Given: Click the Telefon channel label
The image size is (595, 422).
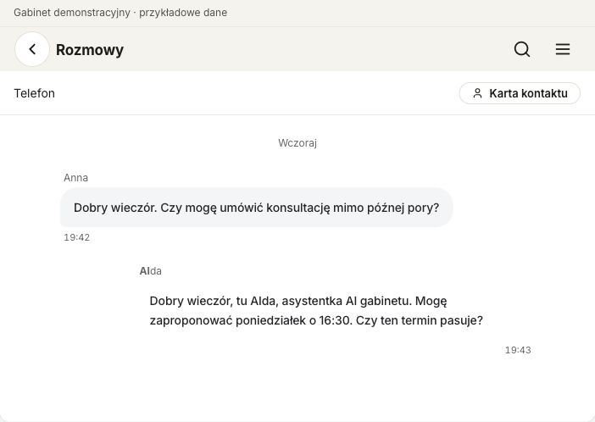Looking at the screenshot, I should coord(35,93).
